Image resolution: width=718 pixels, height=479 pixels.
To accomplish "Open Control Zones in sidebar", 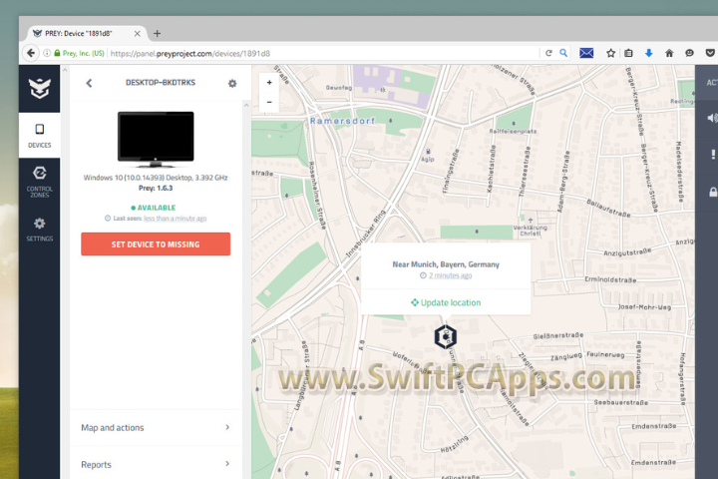I will pos(39,180).
